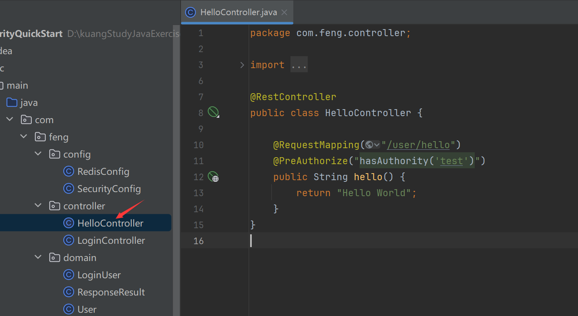
Task: Expand the folded import statements
Action: [242, 65]
